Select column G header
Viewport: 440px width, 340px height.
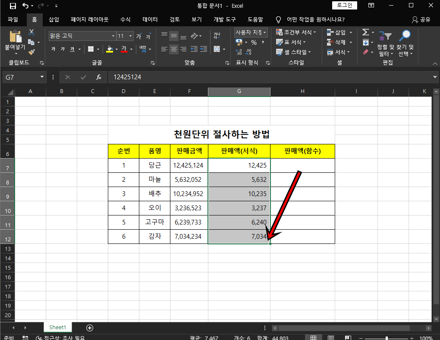[239, 91]
